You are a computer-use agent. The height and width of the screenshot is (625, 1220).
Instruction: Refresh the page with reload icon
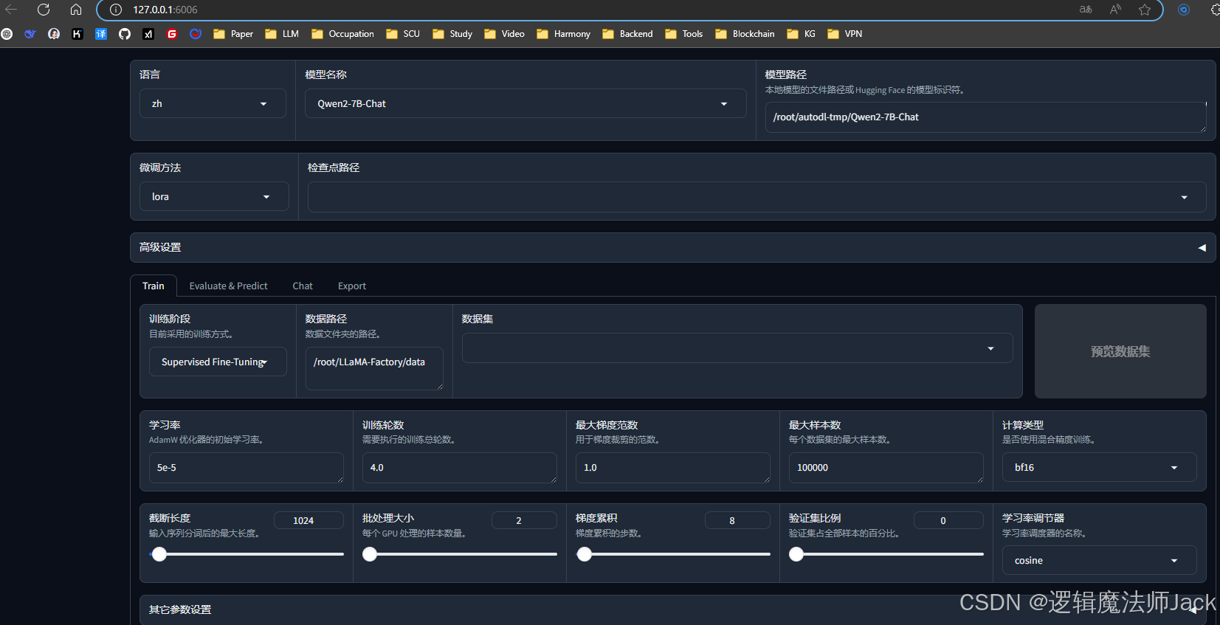pyautogui.click(x=44, y=10)
